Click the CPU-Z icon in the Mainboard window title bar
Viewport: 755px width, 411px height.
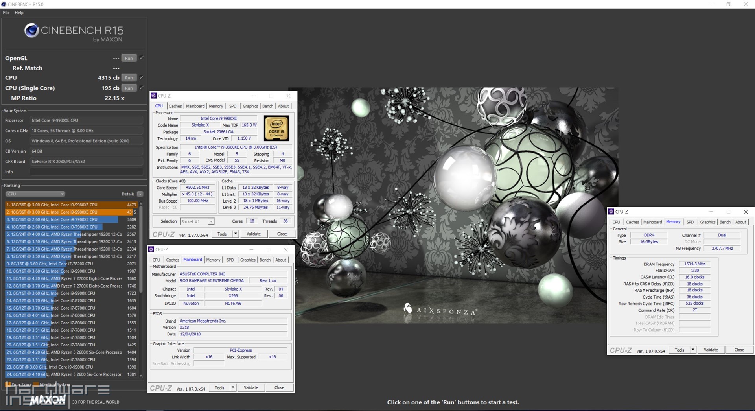[x=151, y=249]
